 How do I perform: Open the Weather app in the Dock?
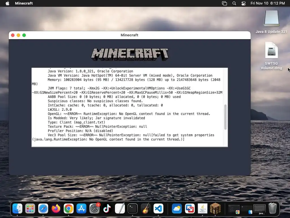click(x=177, y=209)
